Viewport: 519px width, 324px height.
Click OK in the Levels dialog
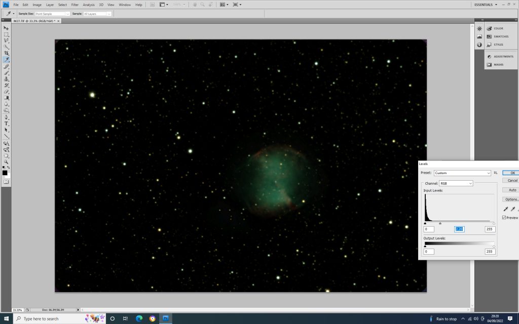[x=511, y=173]
